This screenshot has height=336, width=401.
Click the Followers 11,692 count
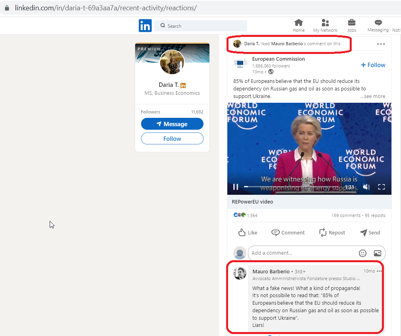172,112
